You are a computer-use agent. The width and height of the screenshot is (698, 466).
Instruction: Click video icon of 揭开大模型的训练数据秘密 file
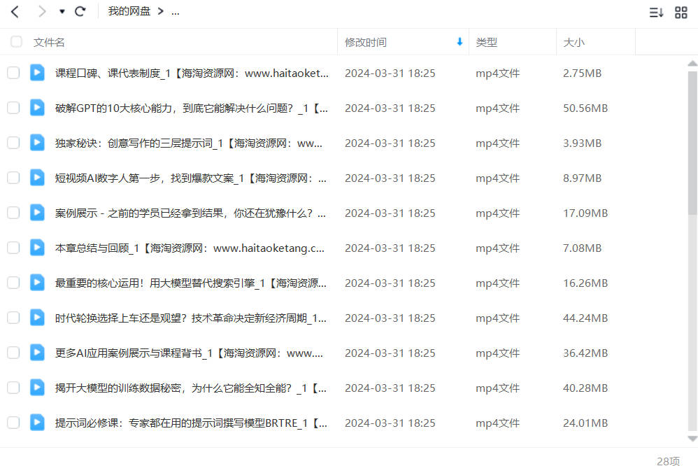37,388
